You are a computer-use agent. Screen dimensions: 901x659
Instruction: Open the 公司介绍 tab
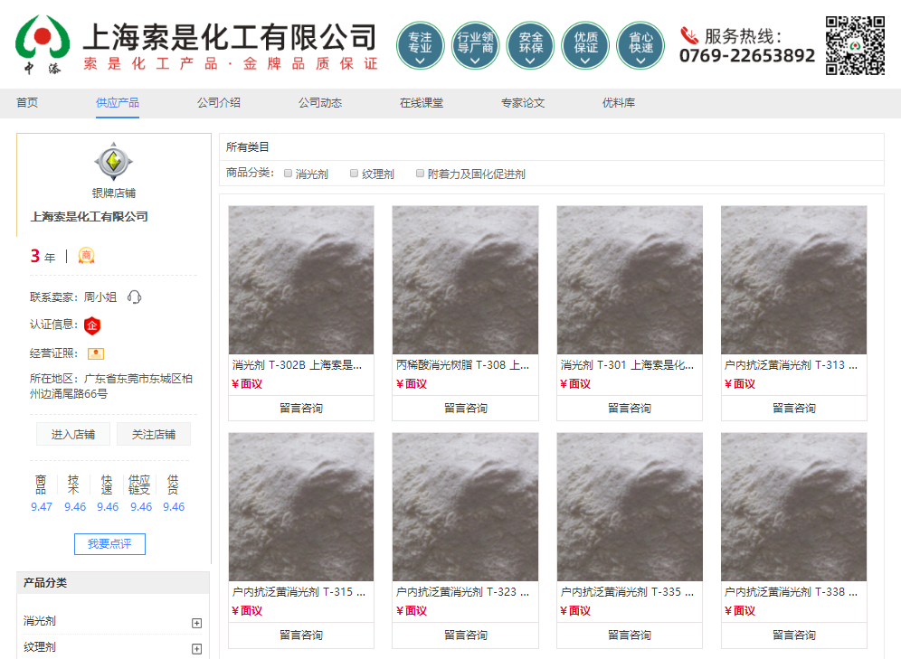(219, 103)
